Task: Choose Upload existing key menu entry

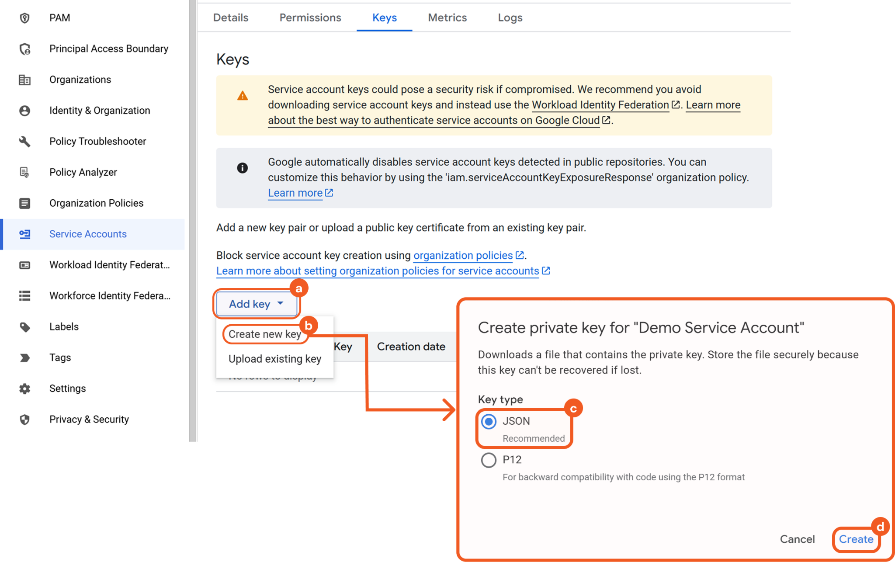Action: click(x=275, y=359)
